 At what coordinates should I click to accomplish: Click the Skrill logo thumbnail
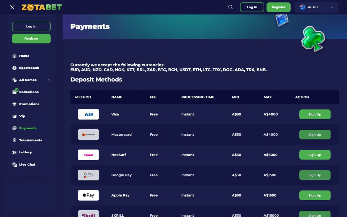(x=88, y=214)
